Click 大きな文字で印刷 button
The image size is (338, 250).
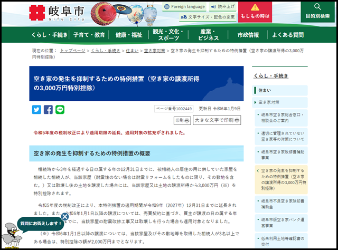(x=217, y=120)
